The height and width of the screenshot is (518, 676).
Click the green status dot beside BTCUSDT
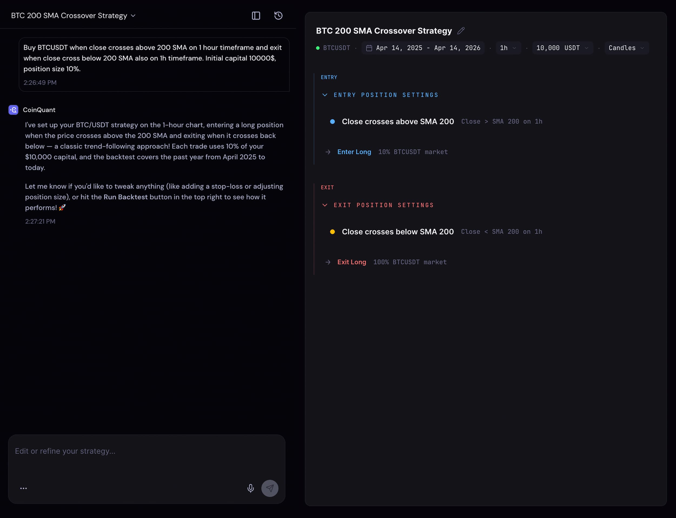(318, 48)
